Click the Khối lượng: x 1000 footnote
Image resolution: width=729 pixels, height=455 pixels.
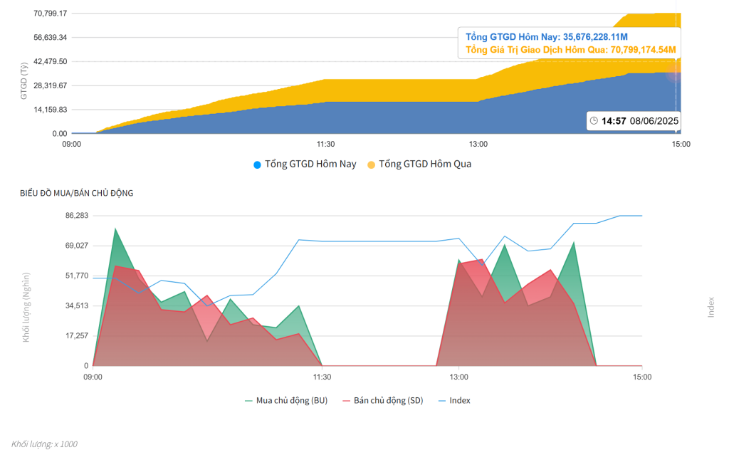pyautogui.click(x=44, y=444)
